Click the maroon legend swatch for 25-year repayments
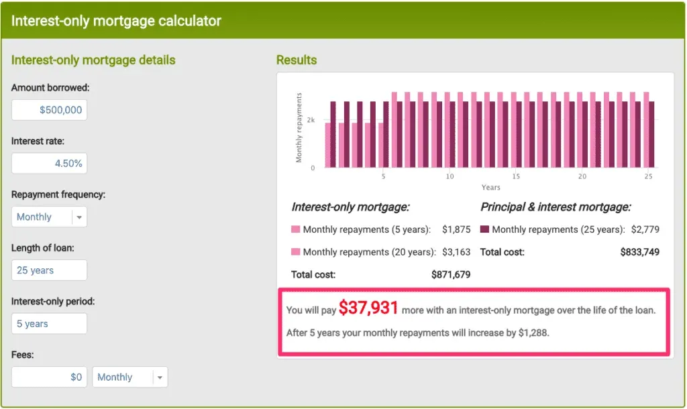This screenshot has height=409, width=687. [x=484, y=229]
